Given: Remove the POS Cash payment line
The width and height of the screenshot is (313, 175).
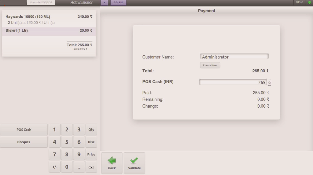Looking at the screenshot, I should (x=270, y=82).
